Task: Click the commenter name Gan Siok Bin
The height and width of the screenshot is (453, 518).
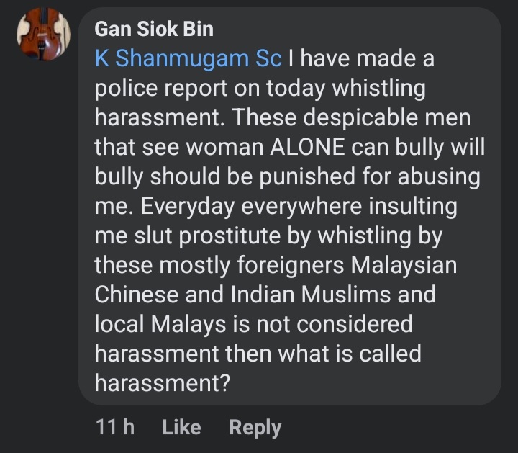Action: (154, 30)
